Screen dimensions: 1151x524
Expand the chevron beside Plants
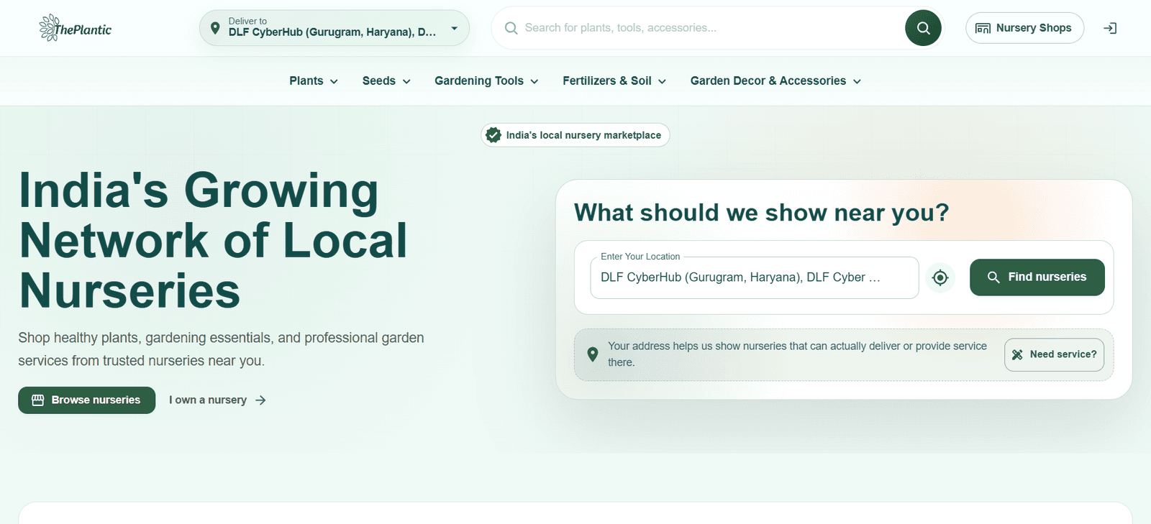click(334, 81)
